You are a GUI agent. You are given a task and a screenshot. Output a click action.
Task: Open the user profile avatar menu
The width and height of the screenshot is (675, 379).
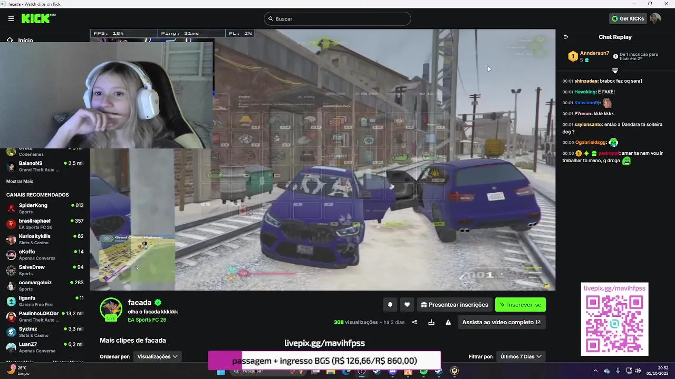coord(655,18)
